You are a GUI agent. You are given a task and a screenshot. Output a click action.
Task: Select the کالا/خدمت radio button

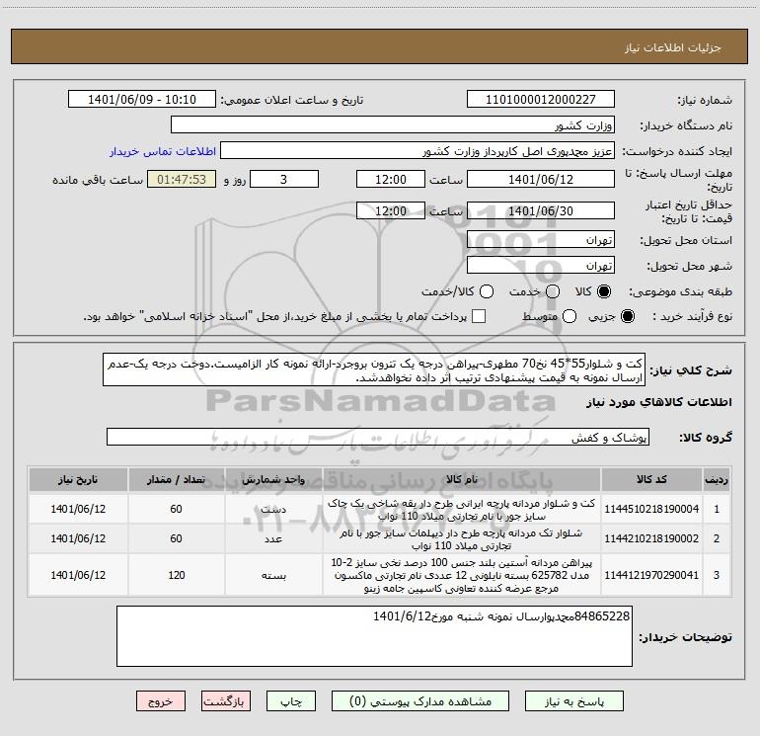(487, 291)
